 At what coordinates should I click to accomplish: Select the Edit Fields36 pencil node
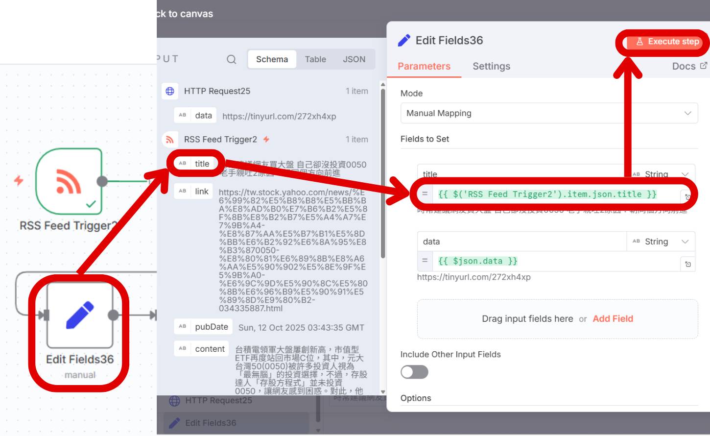[x=80, y=315]
